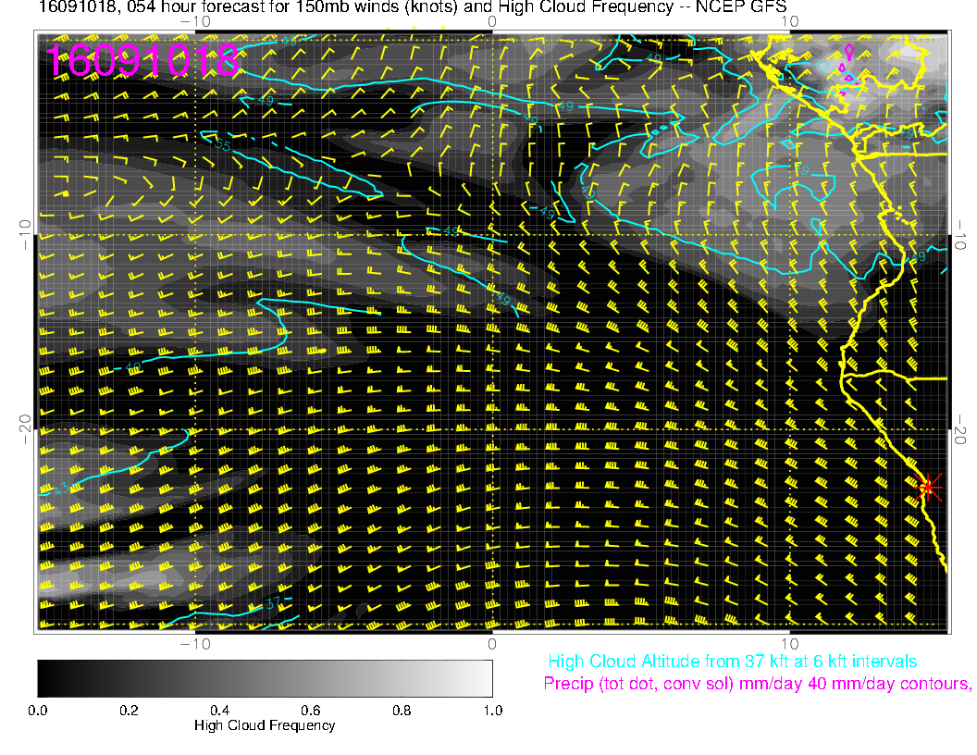
Task: Click the top axis -10 longitude label
Action: (195, 21)
